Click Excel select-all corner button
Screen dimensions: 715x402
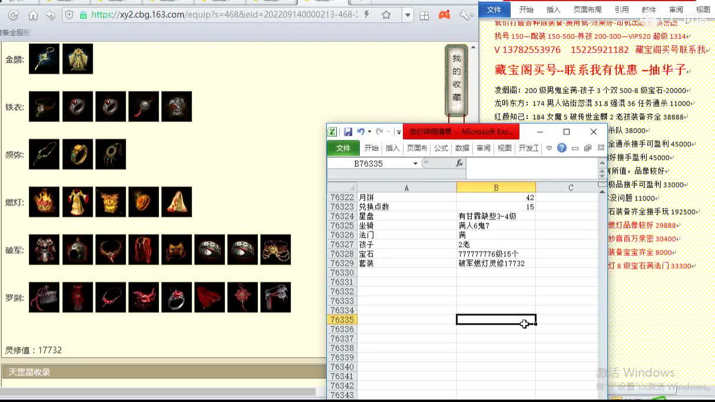[x=342, y=187]
